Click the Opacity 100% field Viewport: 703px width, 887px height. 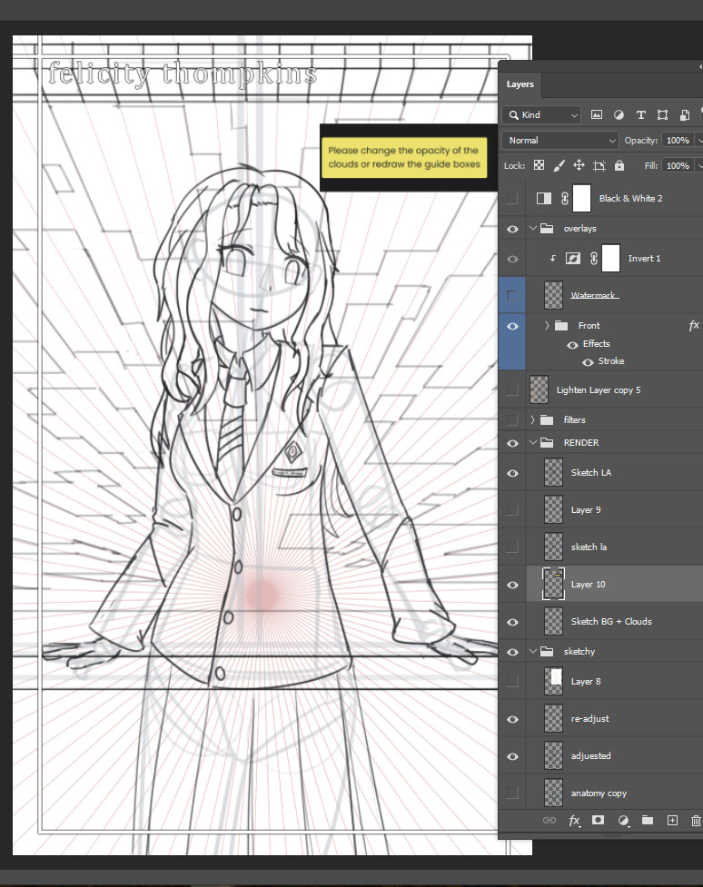(x=678, y=141)
